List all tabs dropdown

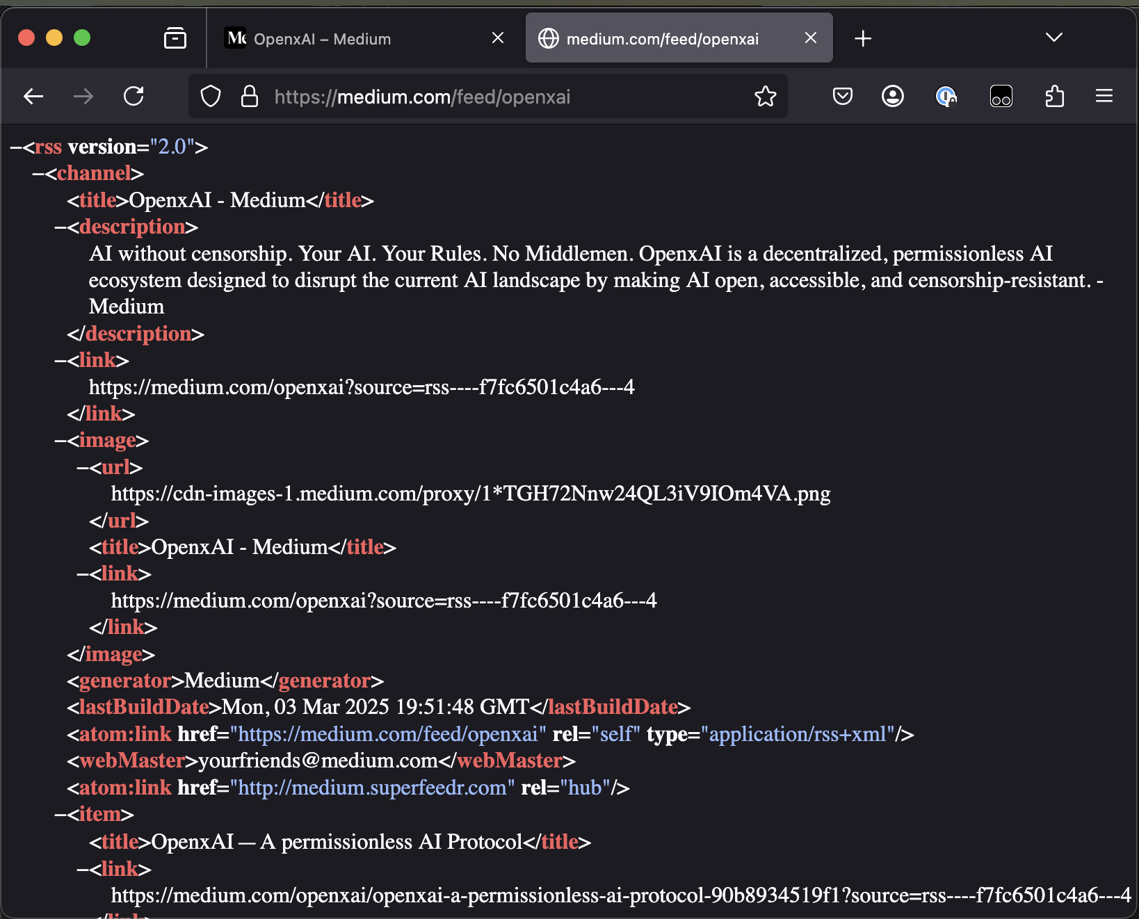point(1054,38)
